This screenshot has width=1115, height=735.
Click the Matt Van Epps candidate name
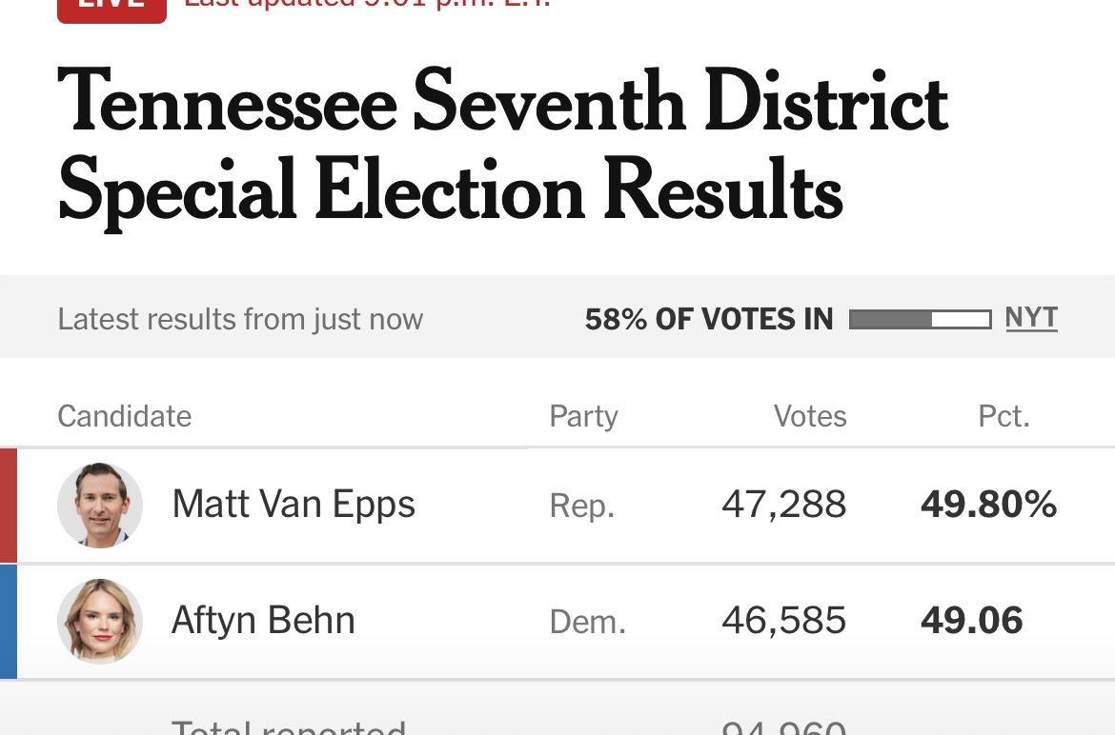pos(294,505)
